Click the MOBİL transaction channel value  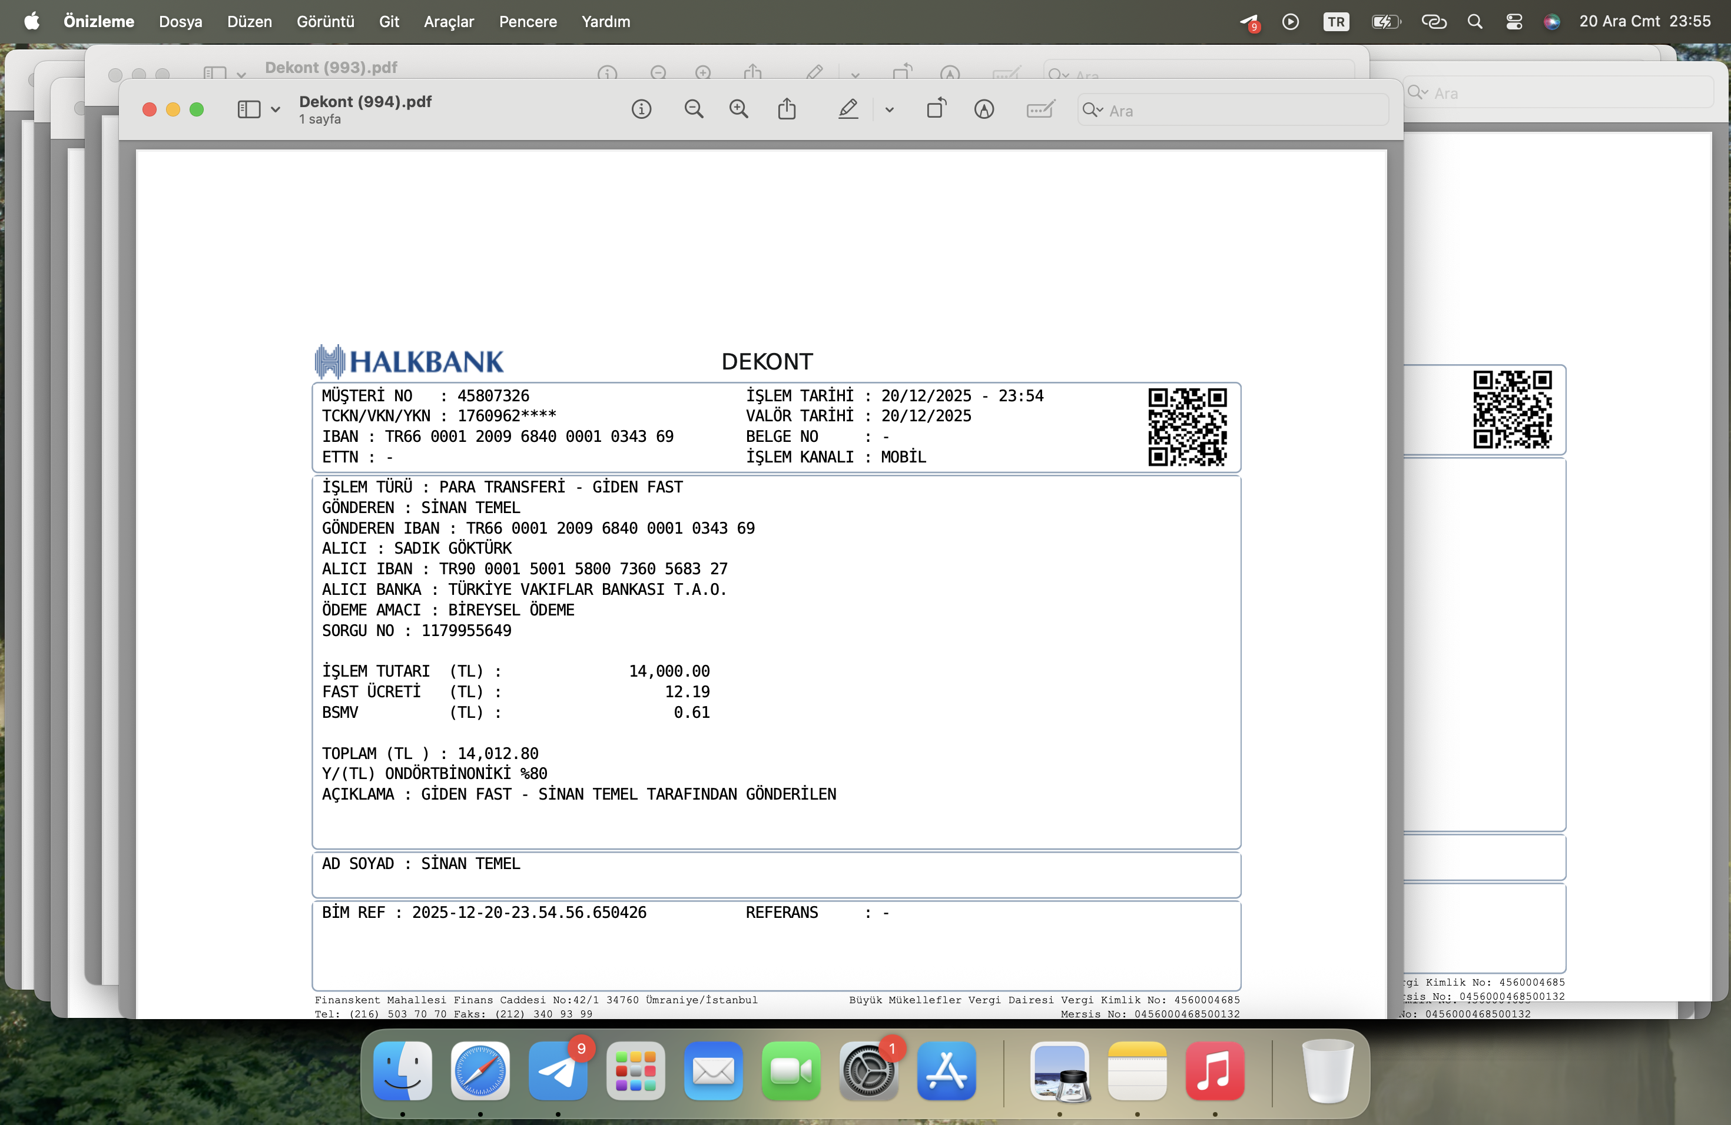(x=903, y=457)
